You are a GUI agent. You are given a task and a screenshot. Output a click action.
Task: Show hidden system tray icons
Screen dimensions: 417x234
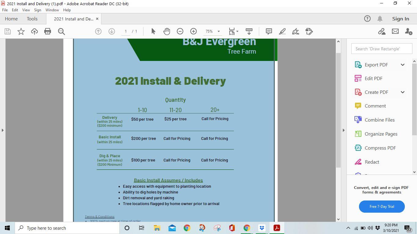tap(348, 228)
